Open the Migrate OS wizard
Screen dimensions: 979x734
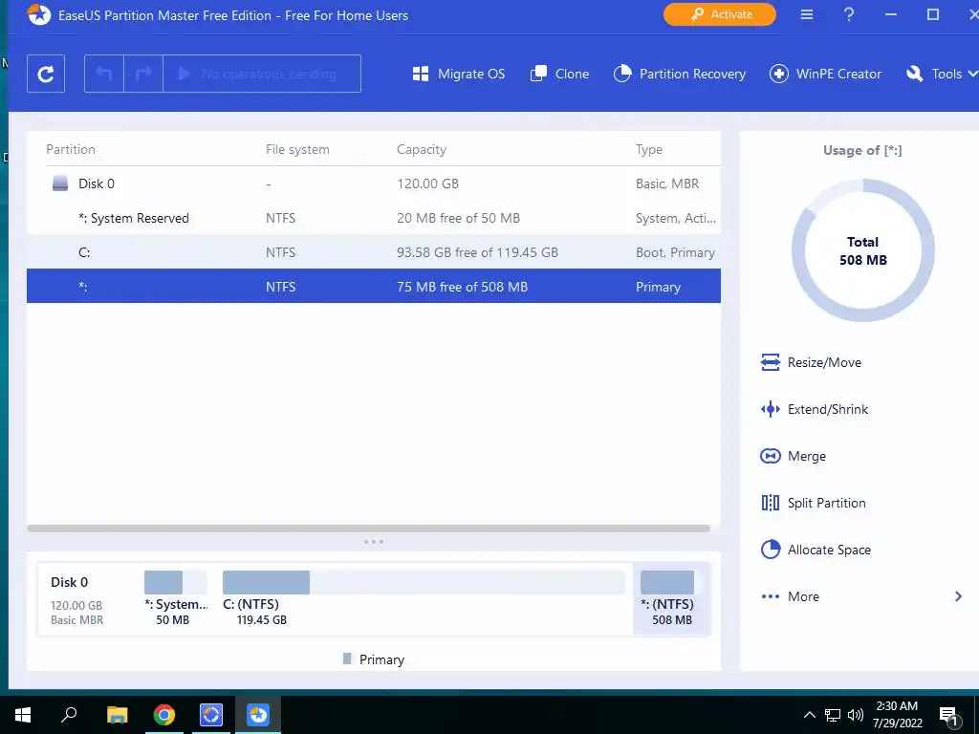pos(459,74)
